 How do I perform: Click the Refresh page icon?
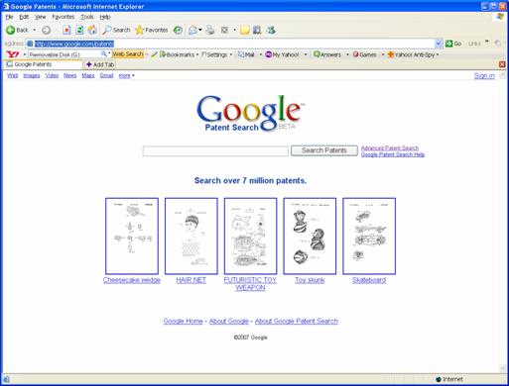(x=79, y=30)
